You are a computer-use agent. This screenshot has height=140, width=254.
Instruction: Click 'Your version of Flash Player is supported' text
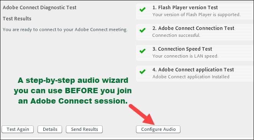196,15
